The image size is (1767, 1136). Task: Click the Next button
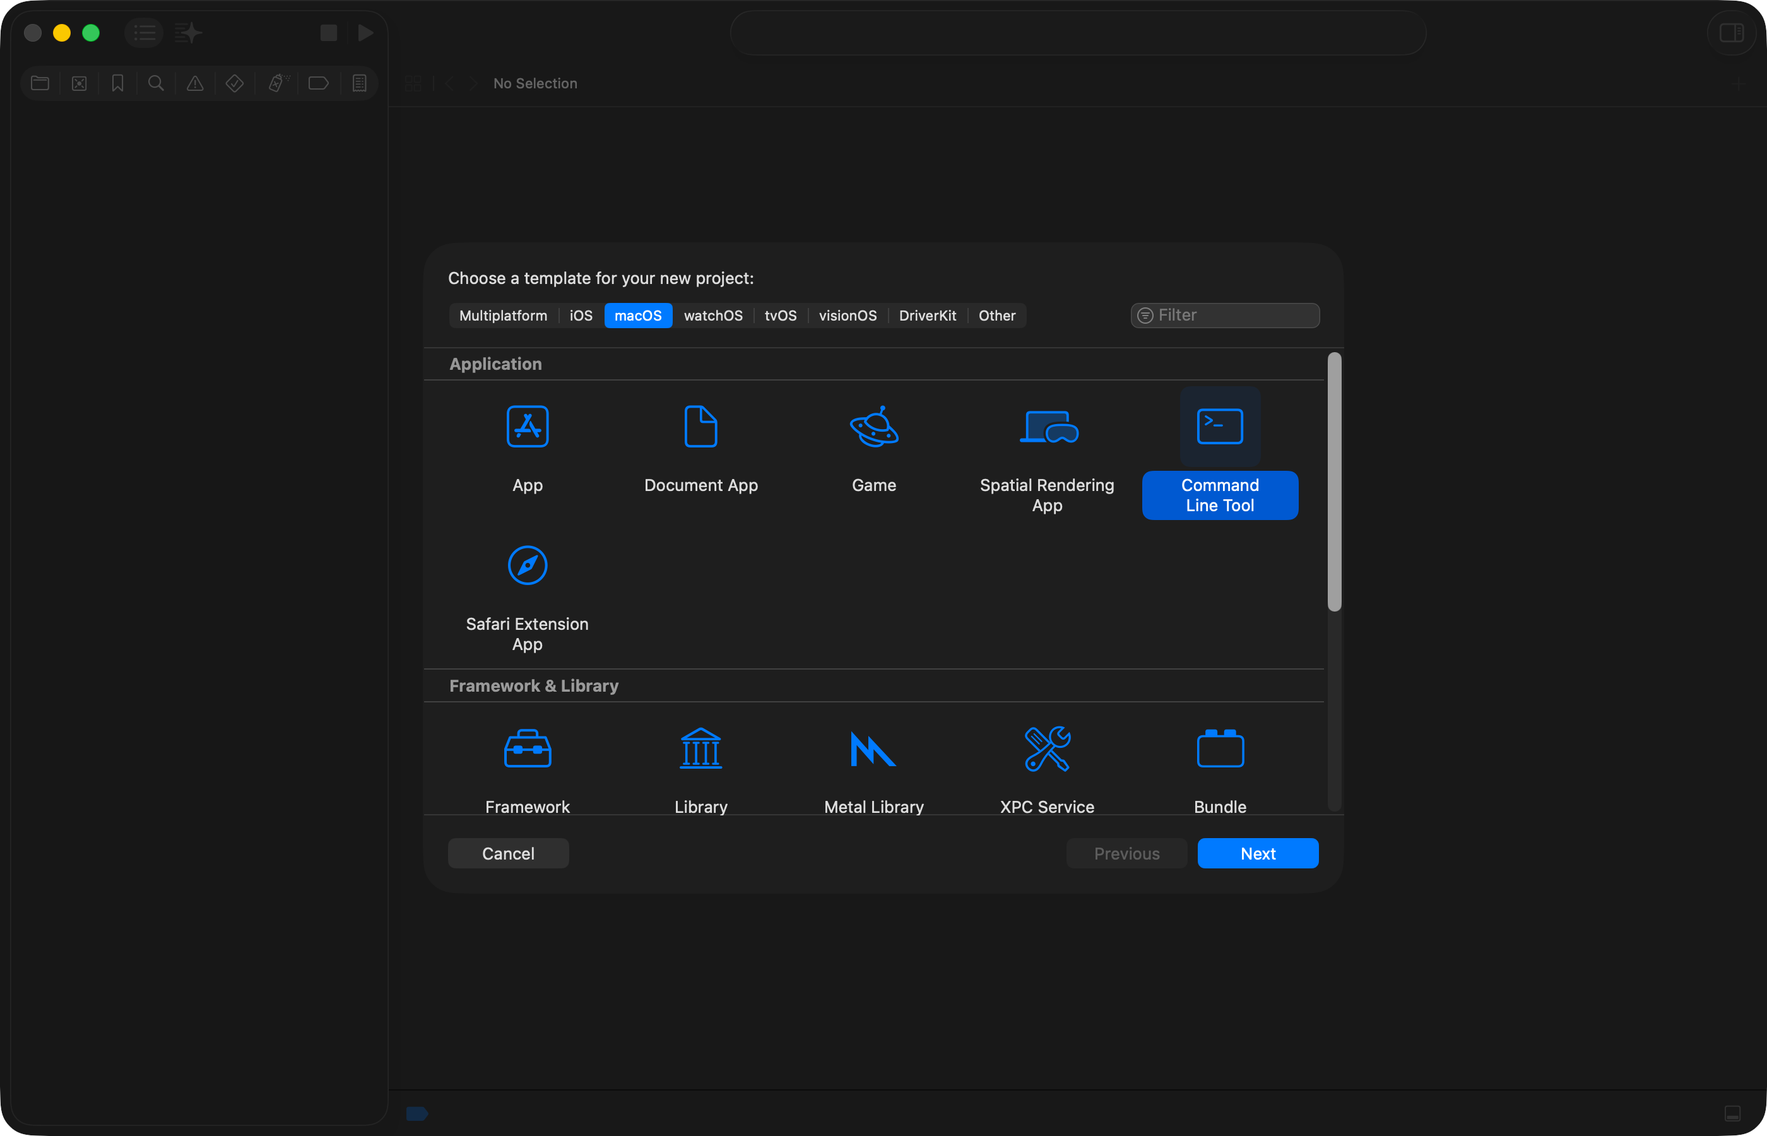click(1256, 853)
